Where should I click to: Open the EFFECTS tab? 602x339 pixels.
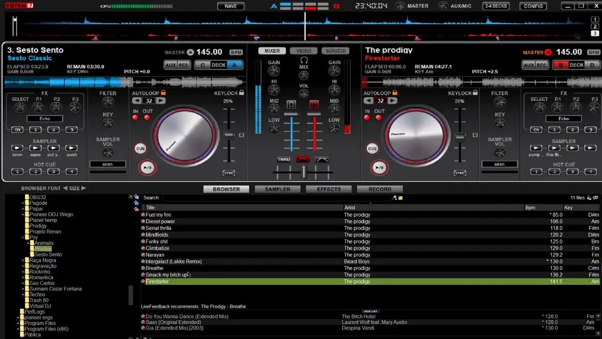329,189
